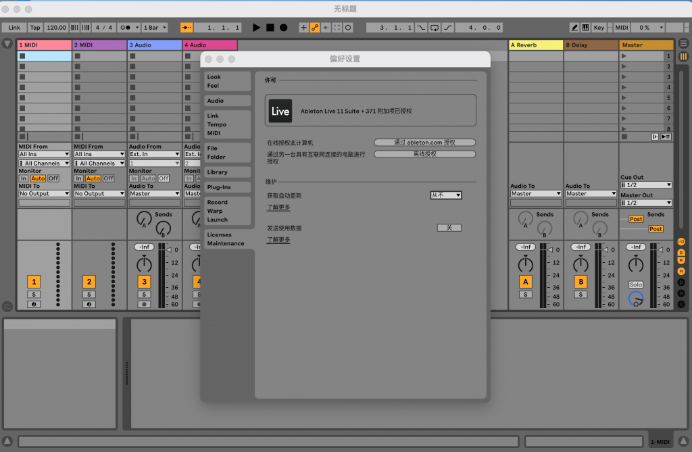Open the Audio To Master dropdown on A Reverb
This screenshot has width=692, height=452.
[x=535, y=193]
